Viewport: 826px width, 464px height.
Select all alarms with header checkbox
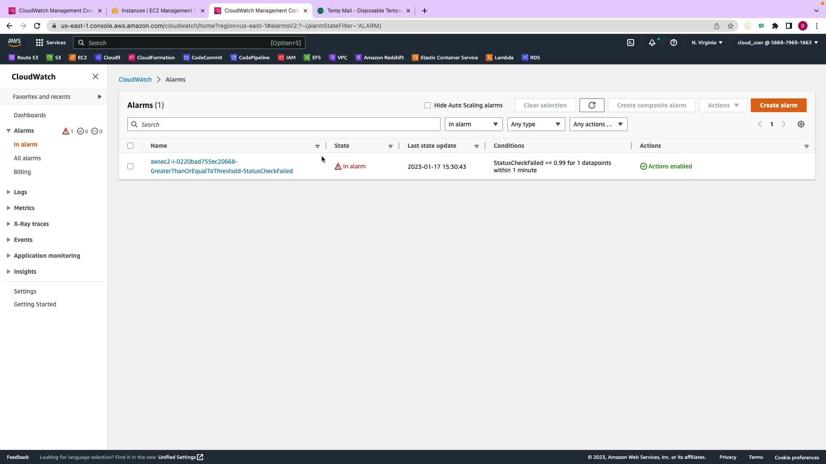[130, 146]
